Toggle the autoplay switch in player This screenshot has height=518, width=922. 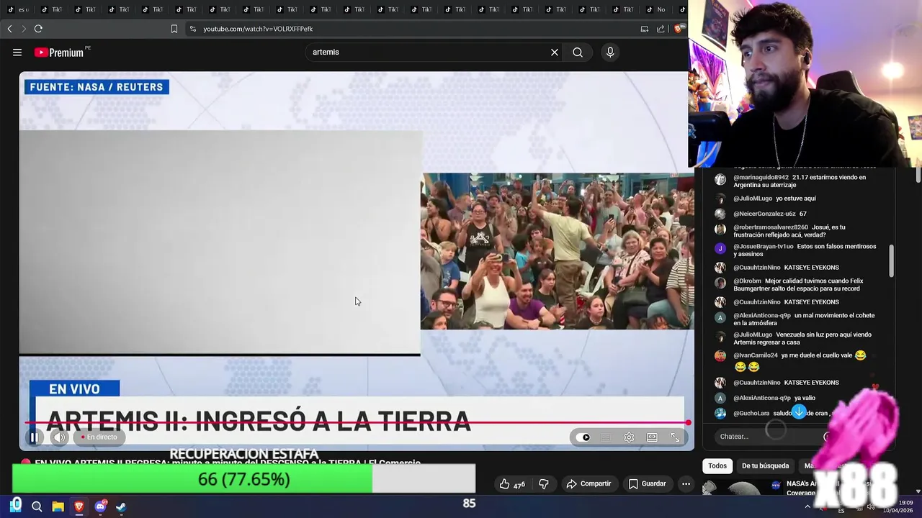click(583, 437)
